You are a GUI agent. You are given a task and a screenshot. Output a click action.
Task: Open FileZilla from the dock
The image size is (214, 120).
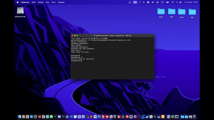tap(103, 117)
